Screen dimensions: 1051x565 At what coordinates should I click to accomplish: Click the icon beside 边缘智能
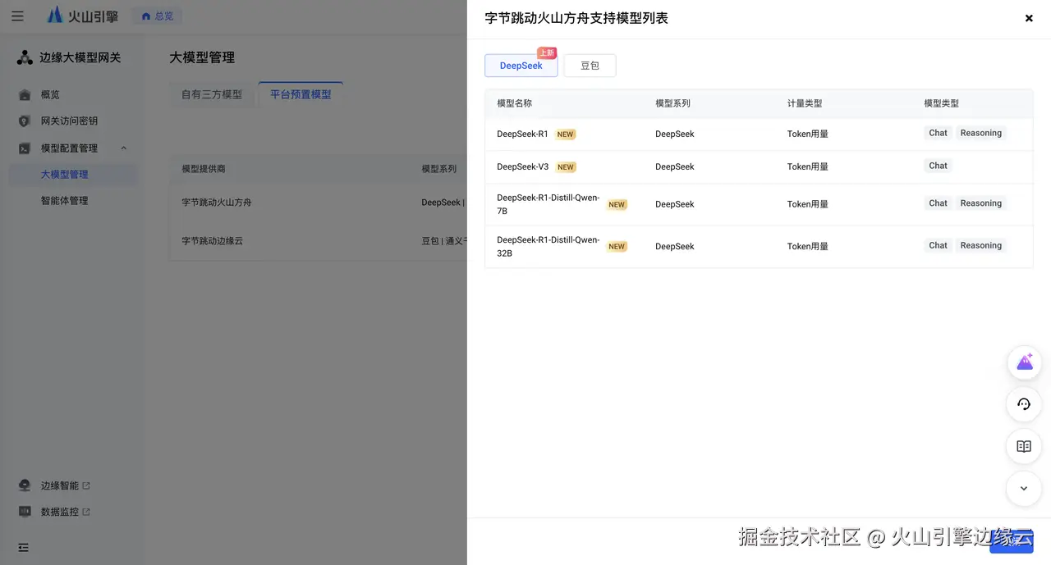tap(25, 485)
